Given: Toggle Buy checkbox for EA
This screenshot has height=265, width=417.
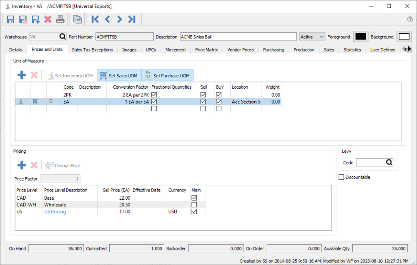Looking at the screenshot, I should coord(219,102).
